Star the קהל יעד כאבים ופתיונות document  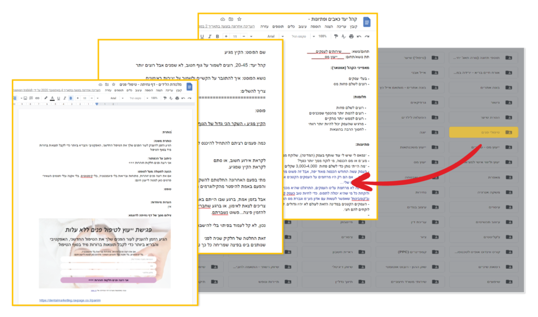pyautogui.click(x=240, y=19)
